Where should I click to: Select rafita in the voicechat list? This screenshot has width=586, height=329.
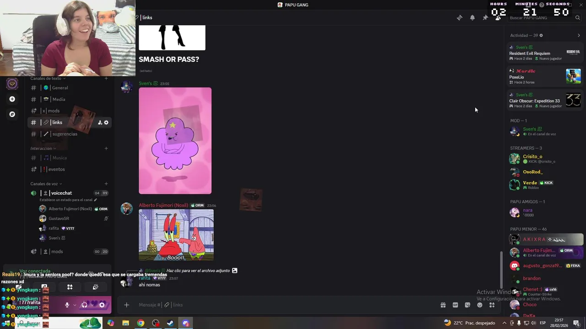tap(73, 228)
